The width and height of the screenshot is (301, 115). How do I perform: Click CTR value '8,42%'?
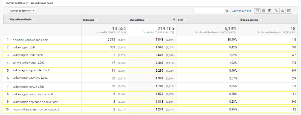coord(233,47)
